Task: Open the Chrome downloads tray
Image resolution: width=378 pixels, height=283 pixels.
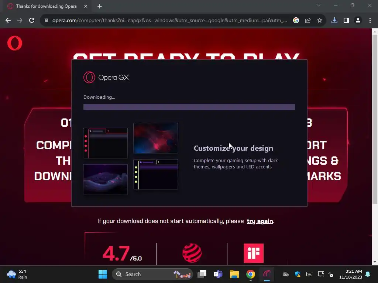Action: [334, 21]
